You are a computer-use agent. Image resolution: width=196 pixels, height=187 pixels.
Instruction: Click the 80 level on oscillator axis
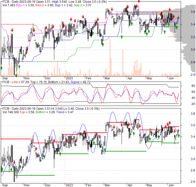(x=193, y=86)
